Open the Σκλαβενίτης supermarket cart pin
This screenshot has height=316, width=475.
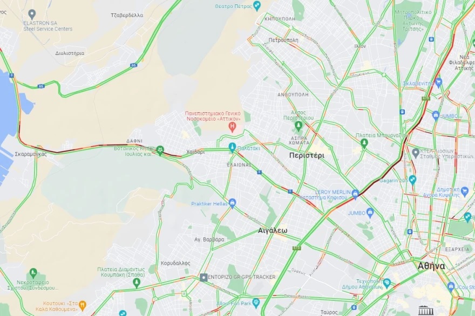click(x=438, y=83)
